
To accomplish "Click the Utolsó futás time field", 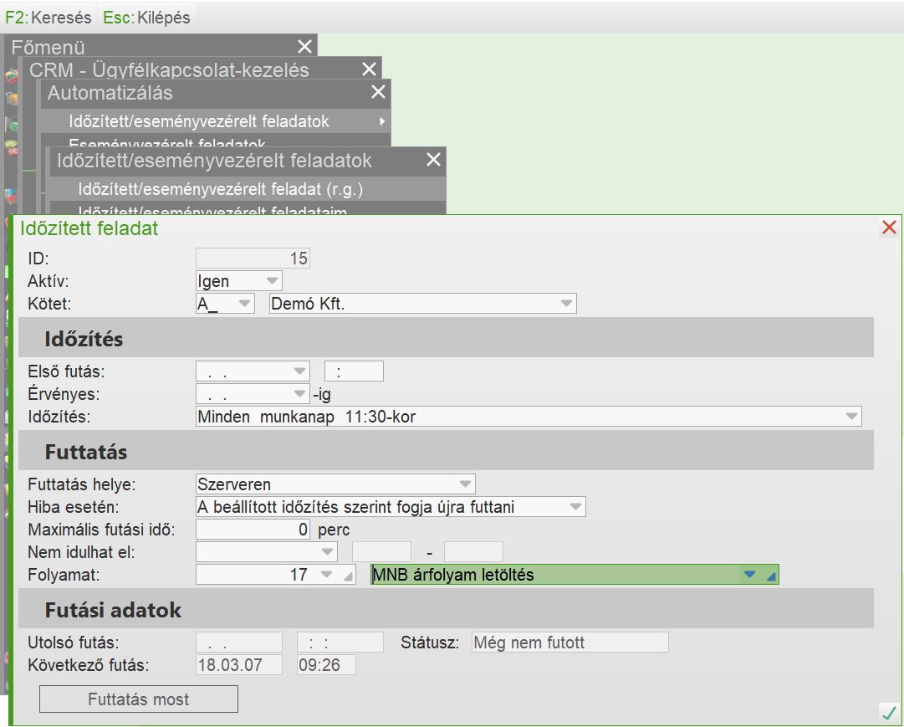I will pos(340,643).
